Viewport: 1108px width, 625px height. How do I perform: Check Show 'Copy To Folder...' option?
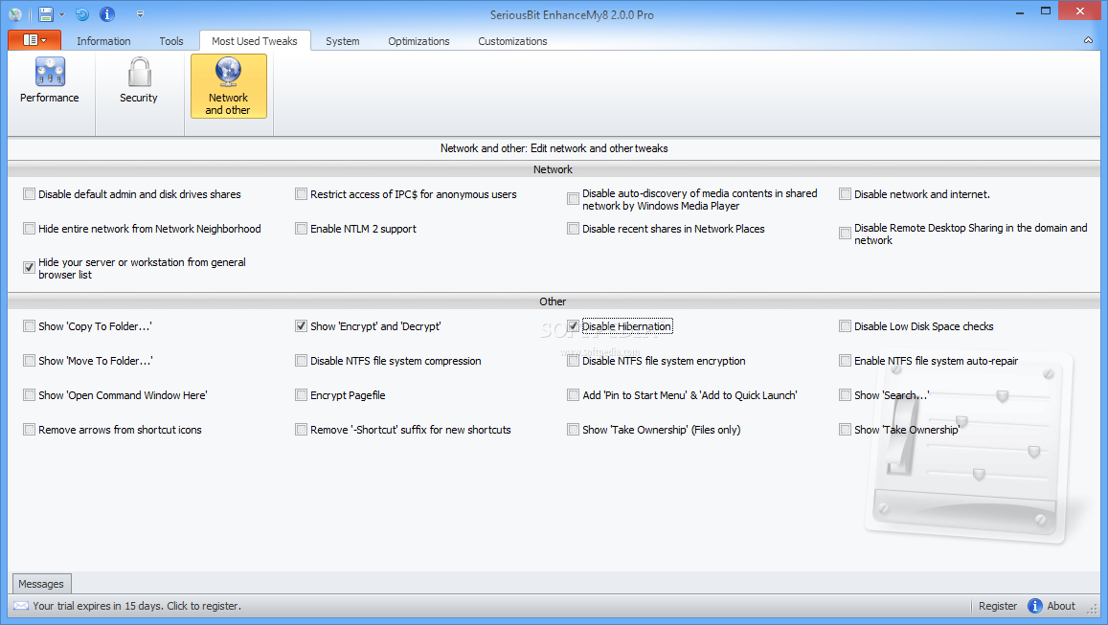pos(29,326)
